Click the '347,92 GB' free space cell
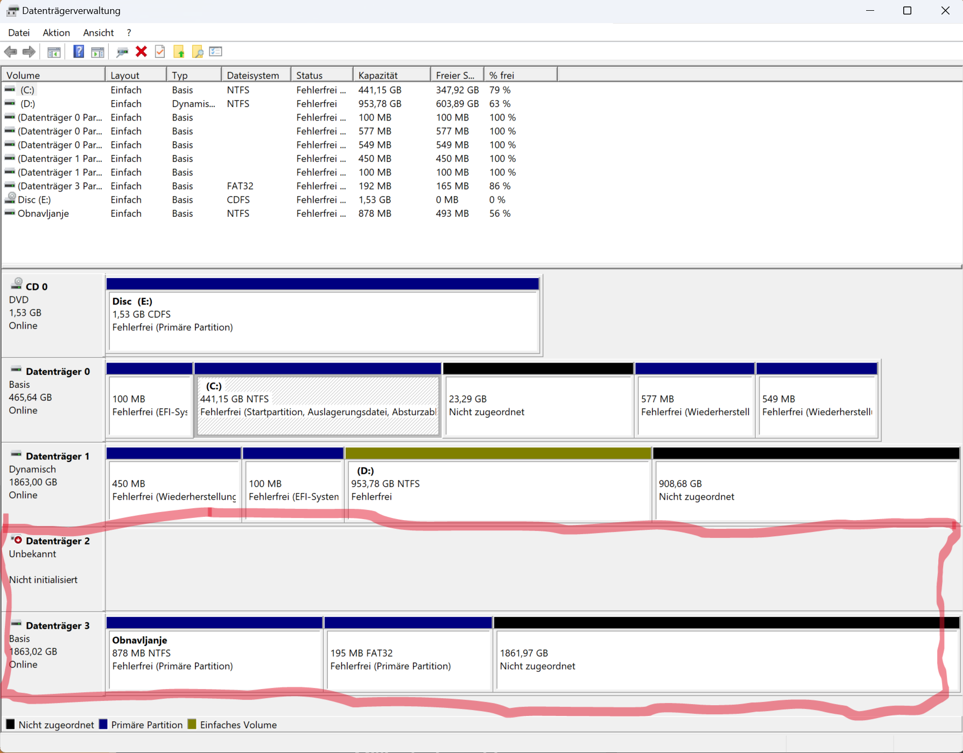Screen dimensions: 963x753 pos(458,90)
